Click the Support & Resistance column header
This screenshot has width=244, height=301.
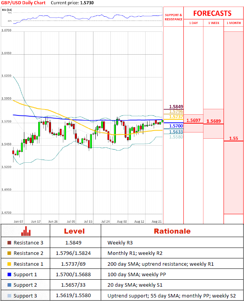tap(173, 17)
